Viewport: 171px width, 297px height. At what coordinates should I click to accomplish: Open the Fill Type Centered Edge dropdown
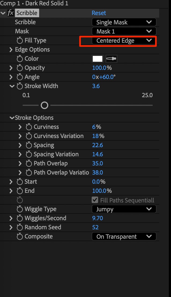point(124,41)
